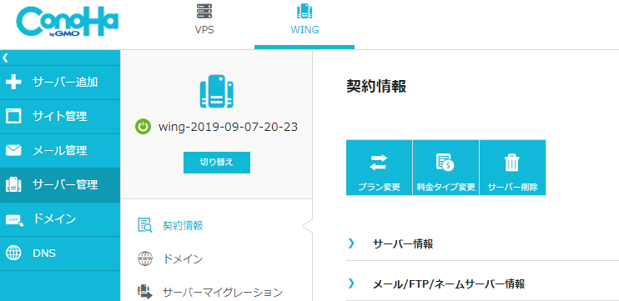
Task: Click the 契約情報 document search icon
Action: (145, 225)
